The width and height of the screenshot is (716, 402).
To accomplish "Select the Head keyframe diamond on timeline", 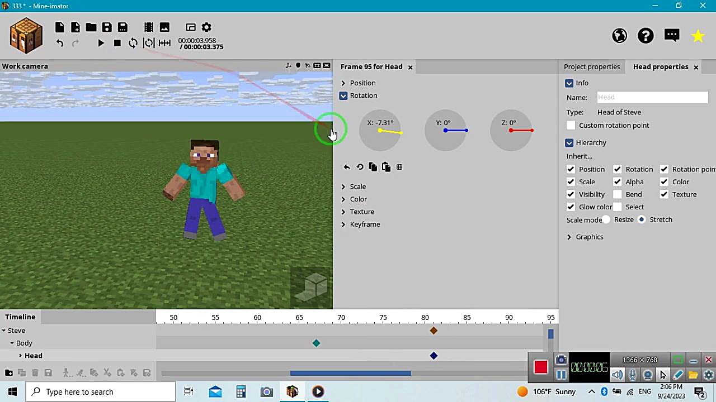I will click(434, 356).
